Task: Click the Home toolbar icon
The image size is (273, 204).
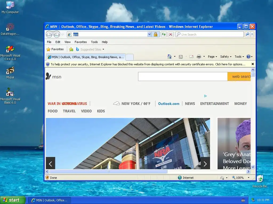Action: 169,57
